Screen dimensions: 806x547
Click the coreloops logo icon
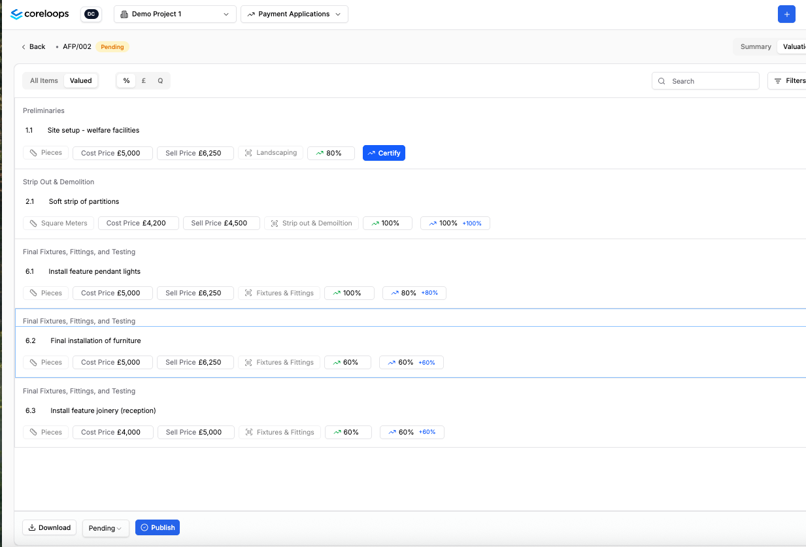[x=16, y=14]
